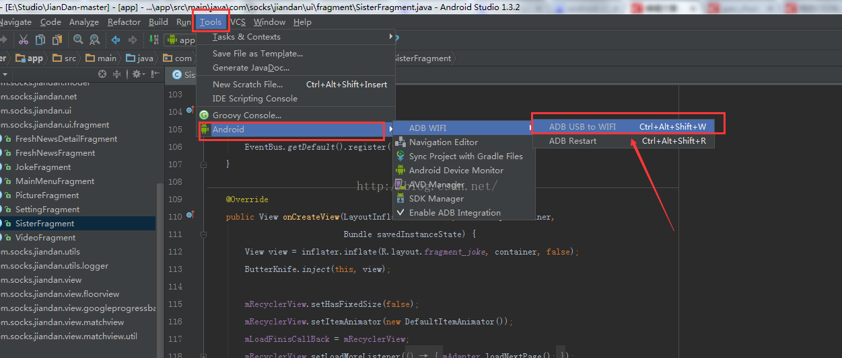This screenshot has height=358, width=842.
Task: Open the Analyze menu
Action: (x=84, y=22)
